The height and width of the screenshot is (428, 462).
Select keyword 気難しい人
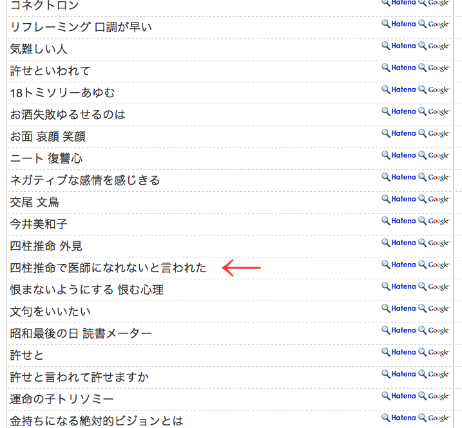point(39,49)
